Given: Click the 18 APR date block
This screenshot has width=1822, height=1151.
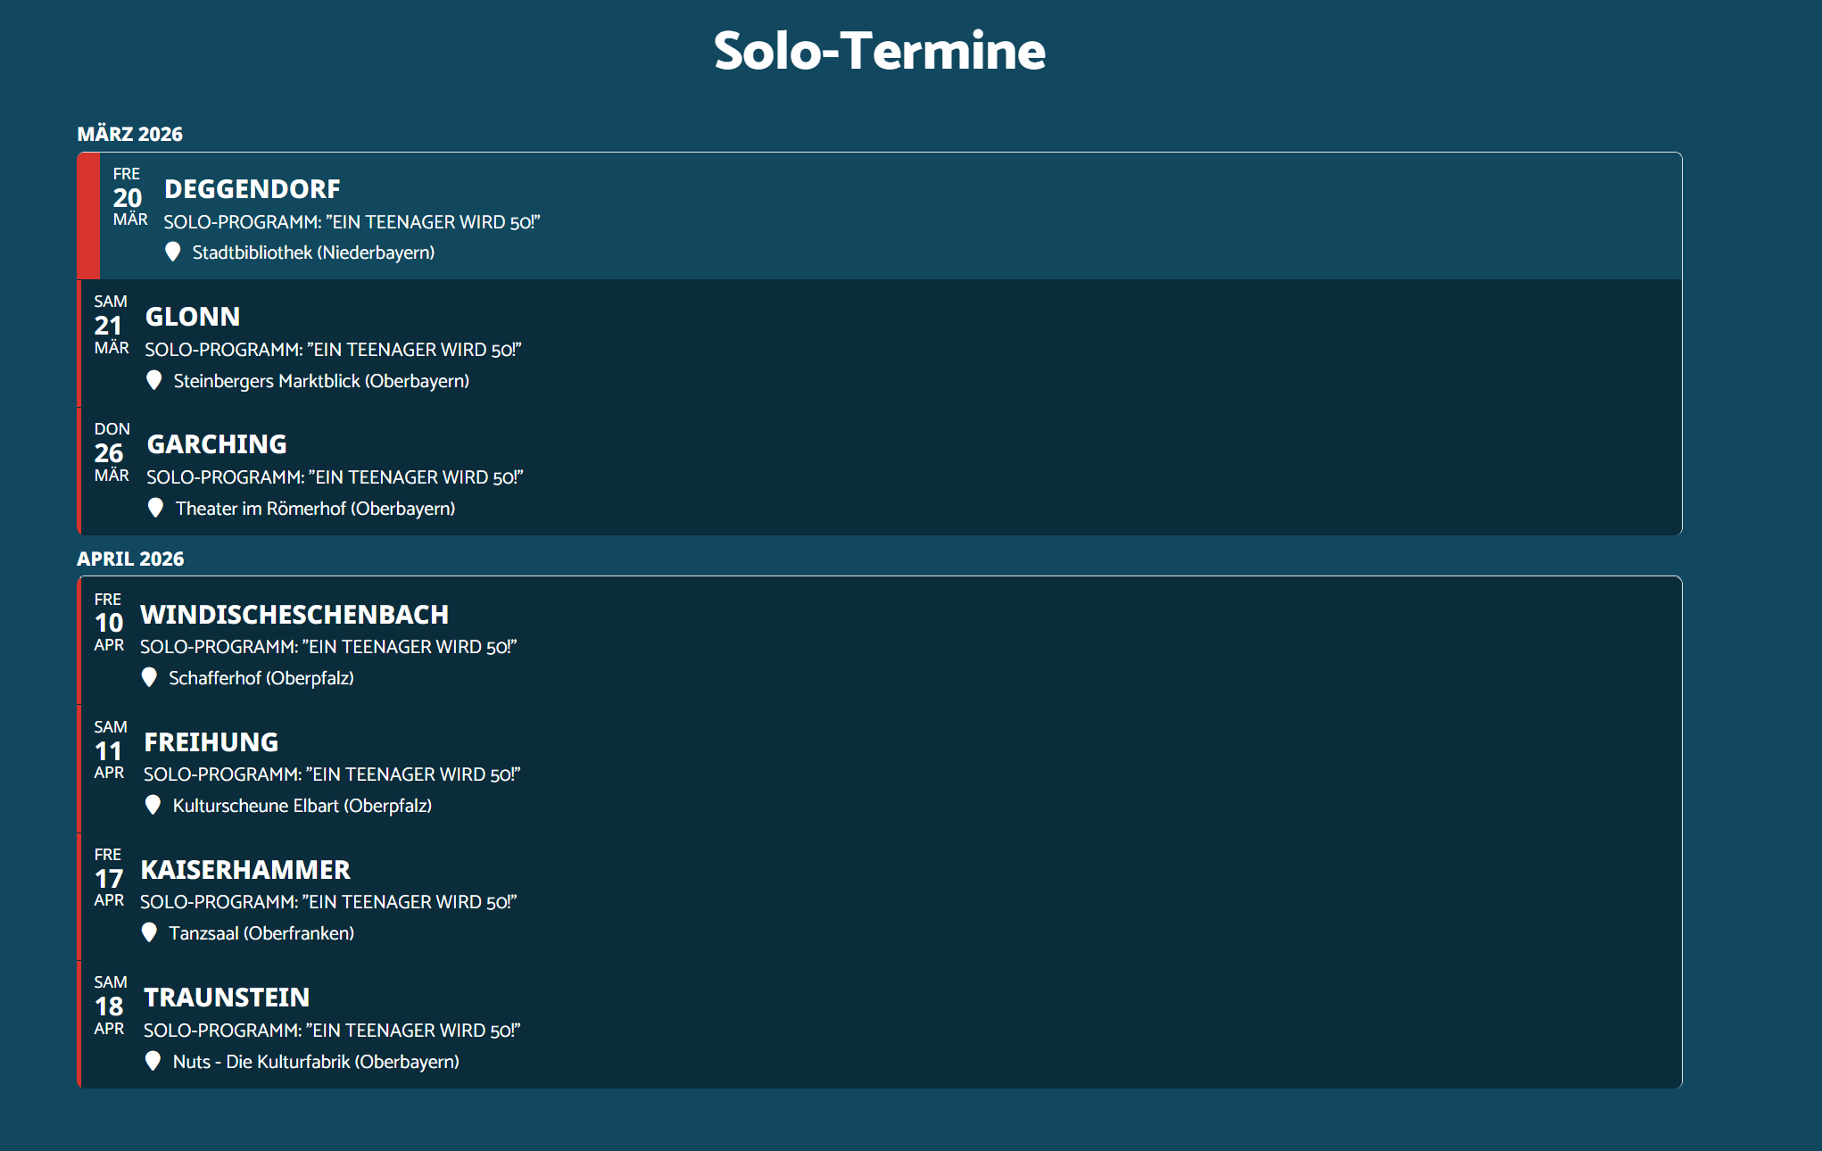Looking at the screenshot, I should (109, 1006).
